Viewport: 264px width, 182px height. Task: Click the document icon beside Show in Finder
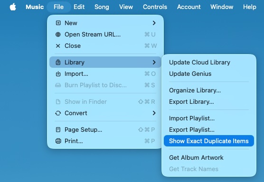[58, 102]
